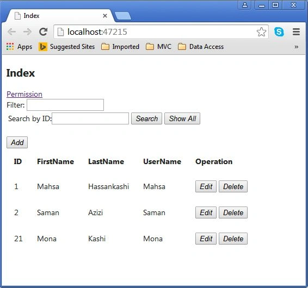Image resolution: width=308 pixels, height=288 pixels.
Task: Open the Data Access bookmarks folder
Action: 201,47
